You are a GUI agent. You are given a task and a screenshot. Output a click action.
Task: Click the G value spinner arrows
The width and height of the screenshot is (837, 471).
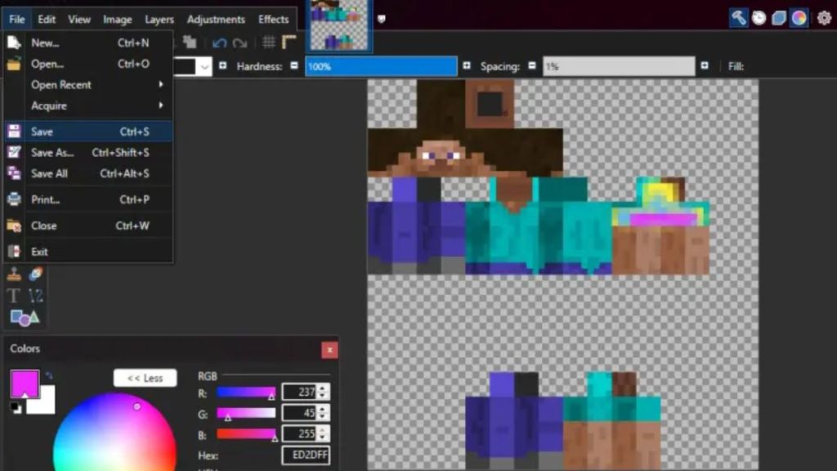tap(322, 413)
